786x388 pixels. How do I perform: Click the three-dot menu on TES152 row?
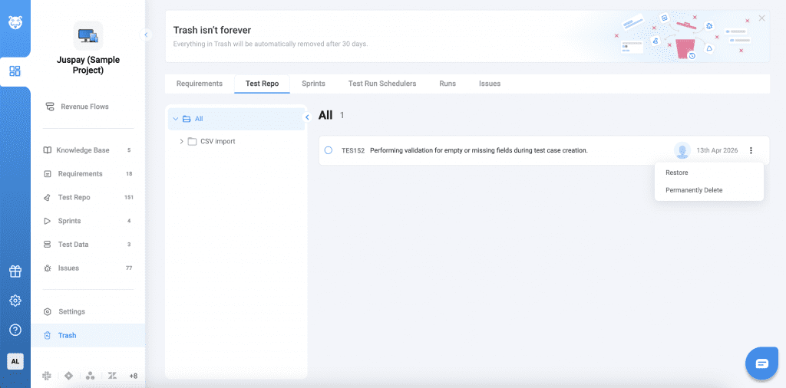click(x=751, y=150)
